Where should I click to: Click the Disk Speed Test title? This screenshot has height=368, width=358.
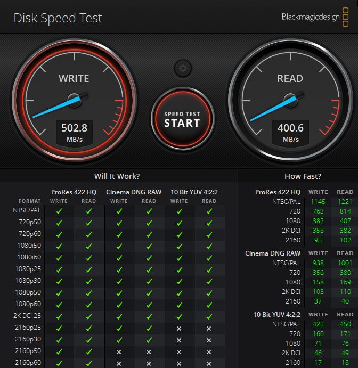[x=58, y=18]
